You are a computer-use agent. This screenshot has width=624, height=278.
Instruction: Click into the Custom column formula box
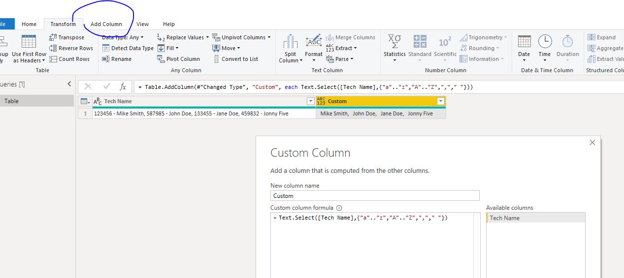pyautogui.click(x=375, y=245)
